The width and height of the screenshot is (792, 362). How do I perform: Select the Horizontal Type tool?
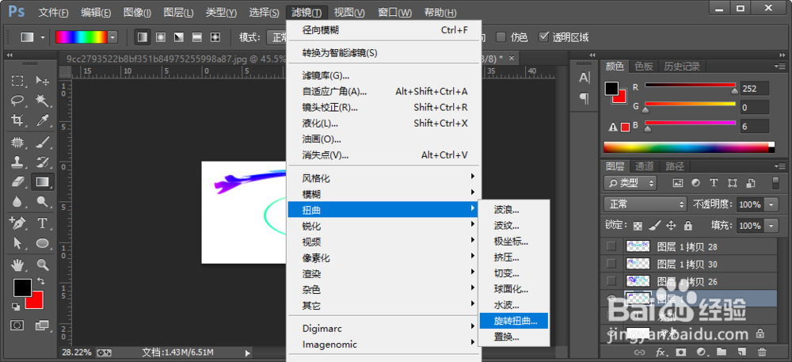(43, 223)
